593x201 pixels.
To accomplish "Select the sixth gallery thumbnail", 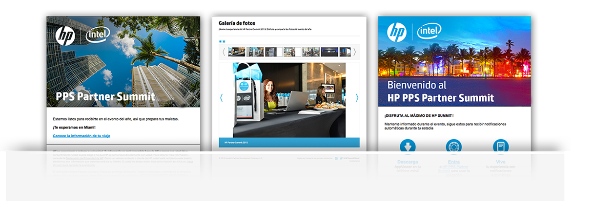I will pyautogui.click(x=329, y=52).
